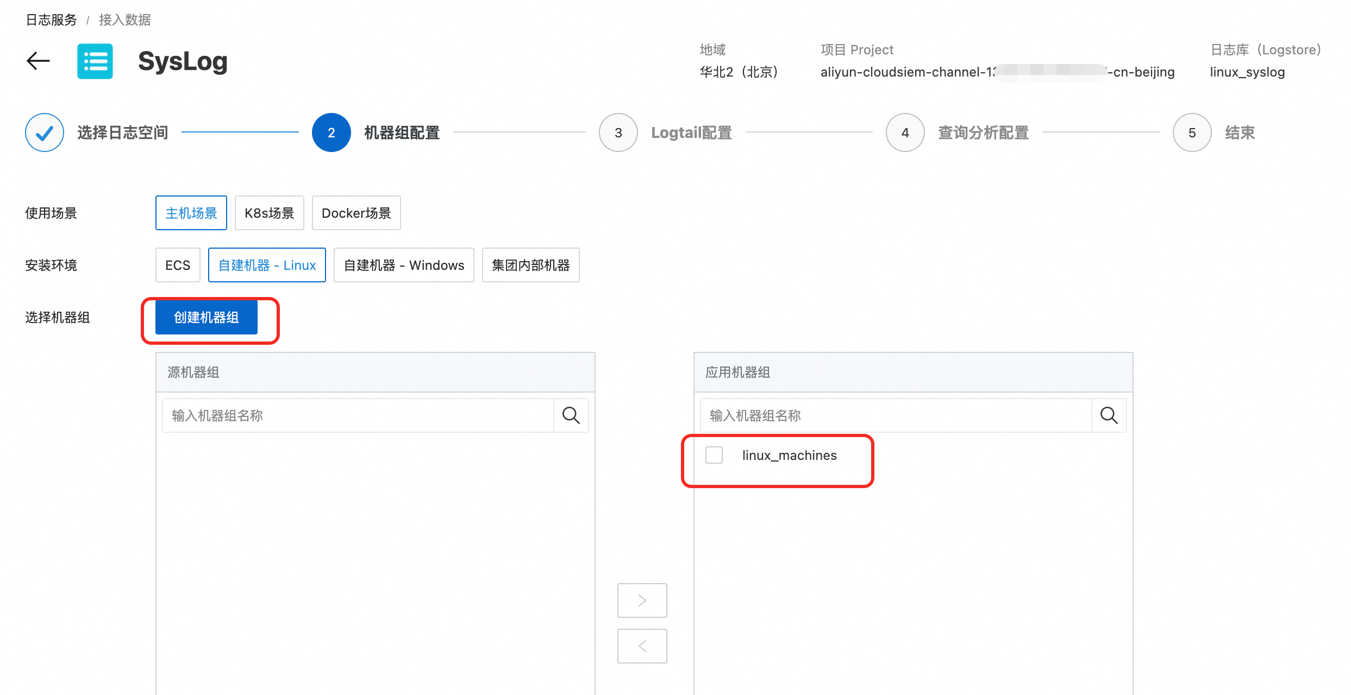
Task: Open 机器组配置 step label
Action: tap(402, 132)
